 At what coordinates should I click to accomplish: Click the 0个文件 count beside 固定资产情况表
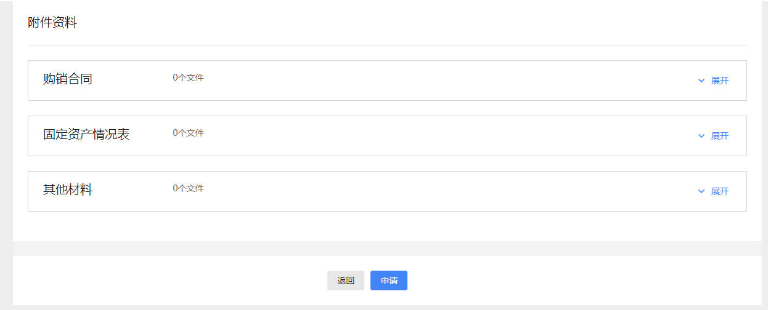[x=188, y=133]
